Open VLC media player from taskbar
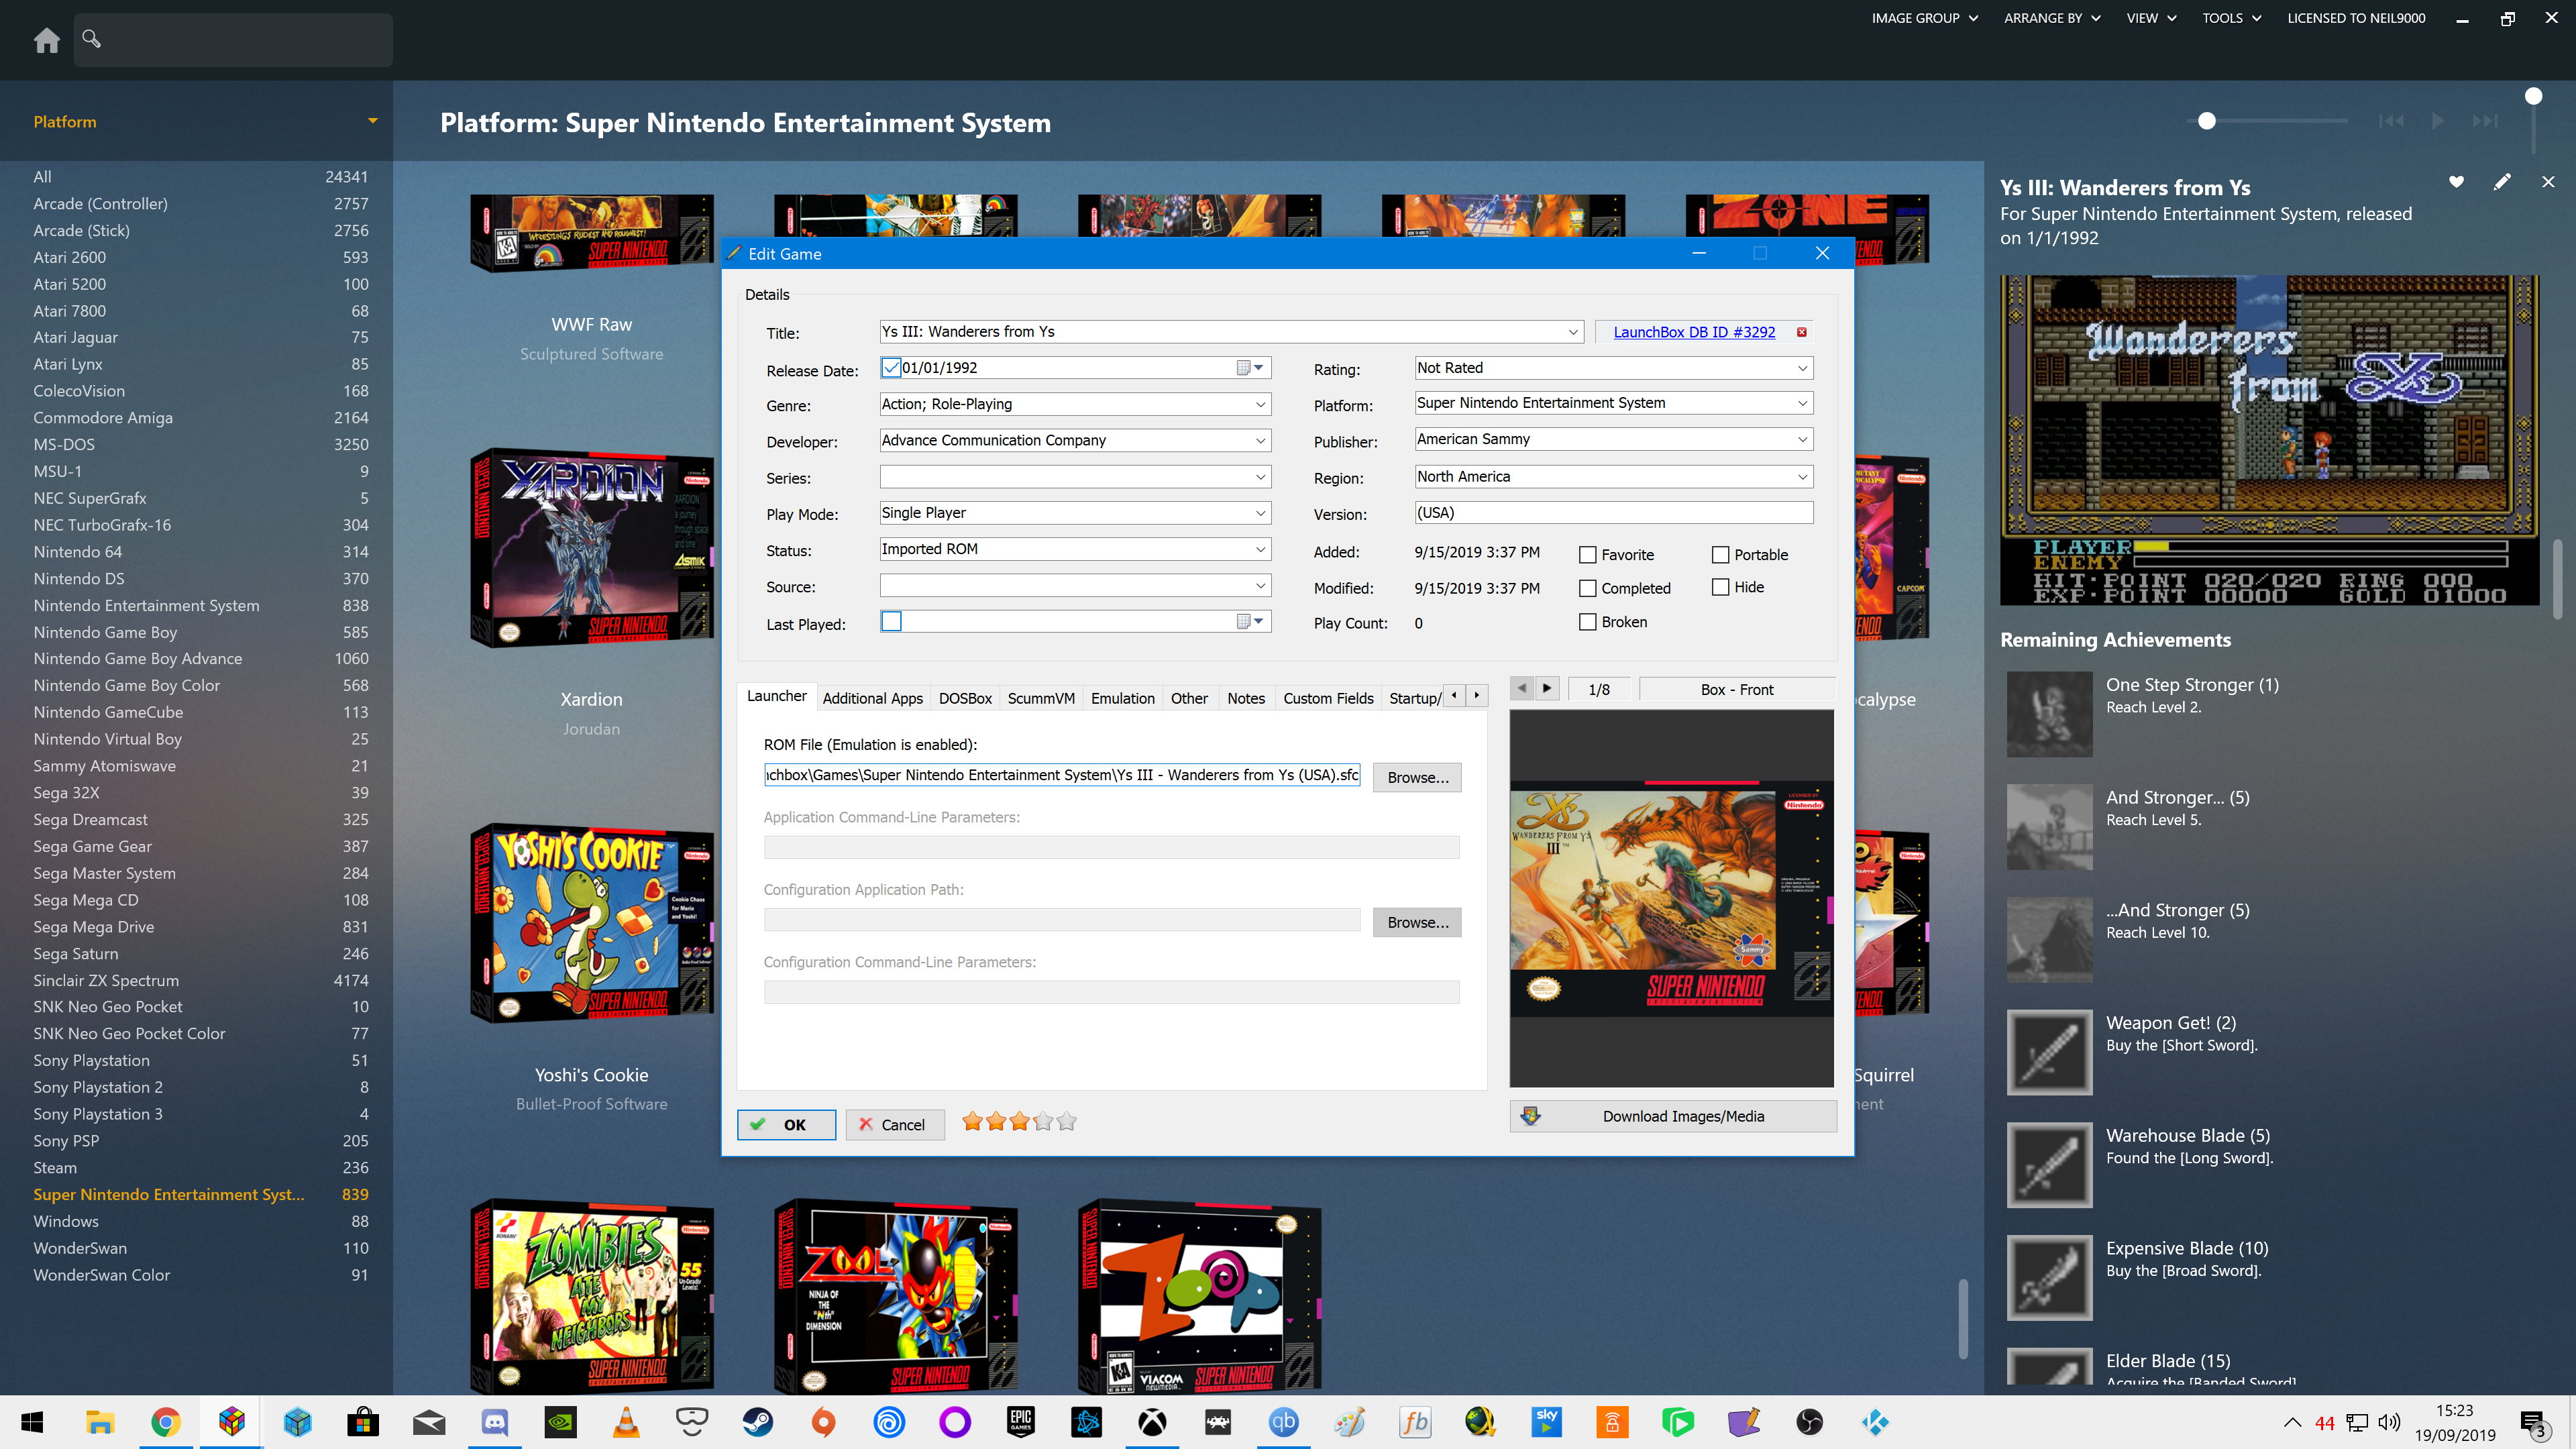Image resolution: width=2576 pixels, height=1449 pixels. pos(626,1422)
